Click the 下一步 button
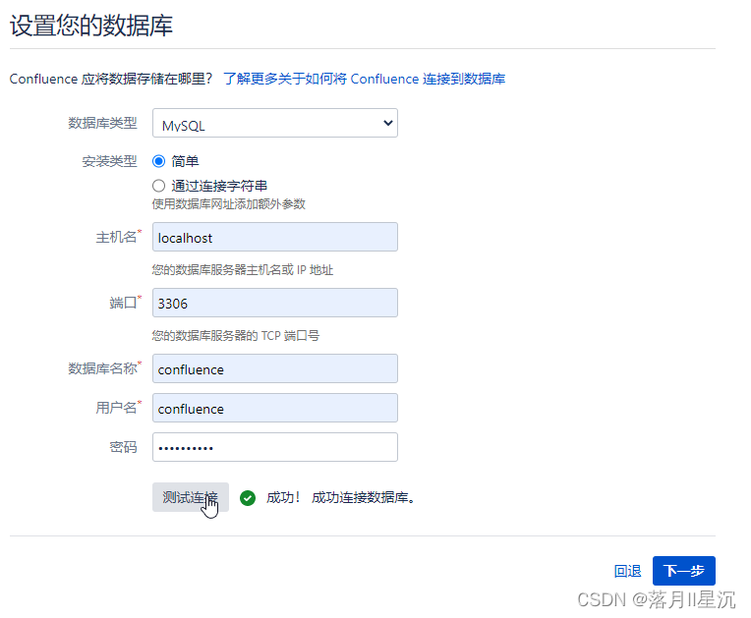This screenshot has width=751, height=618. [x=684, y=571]
